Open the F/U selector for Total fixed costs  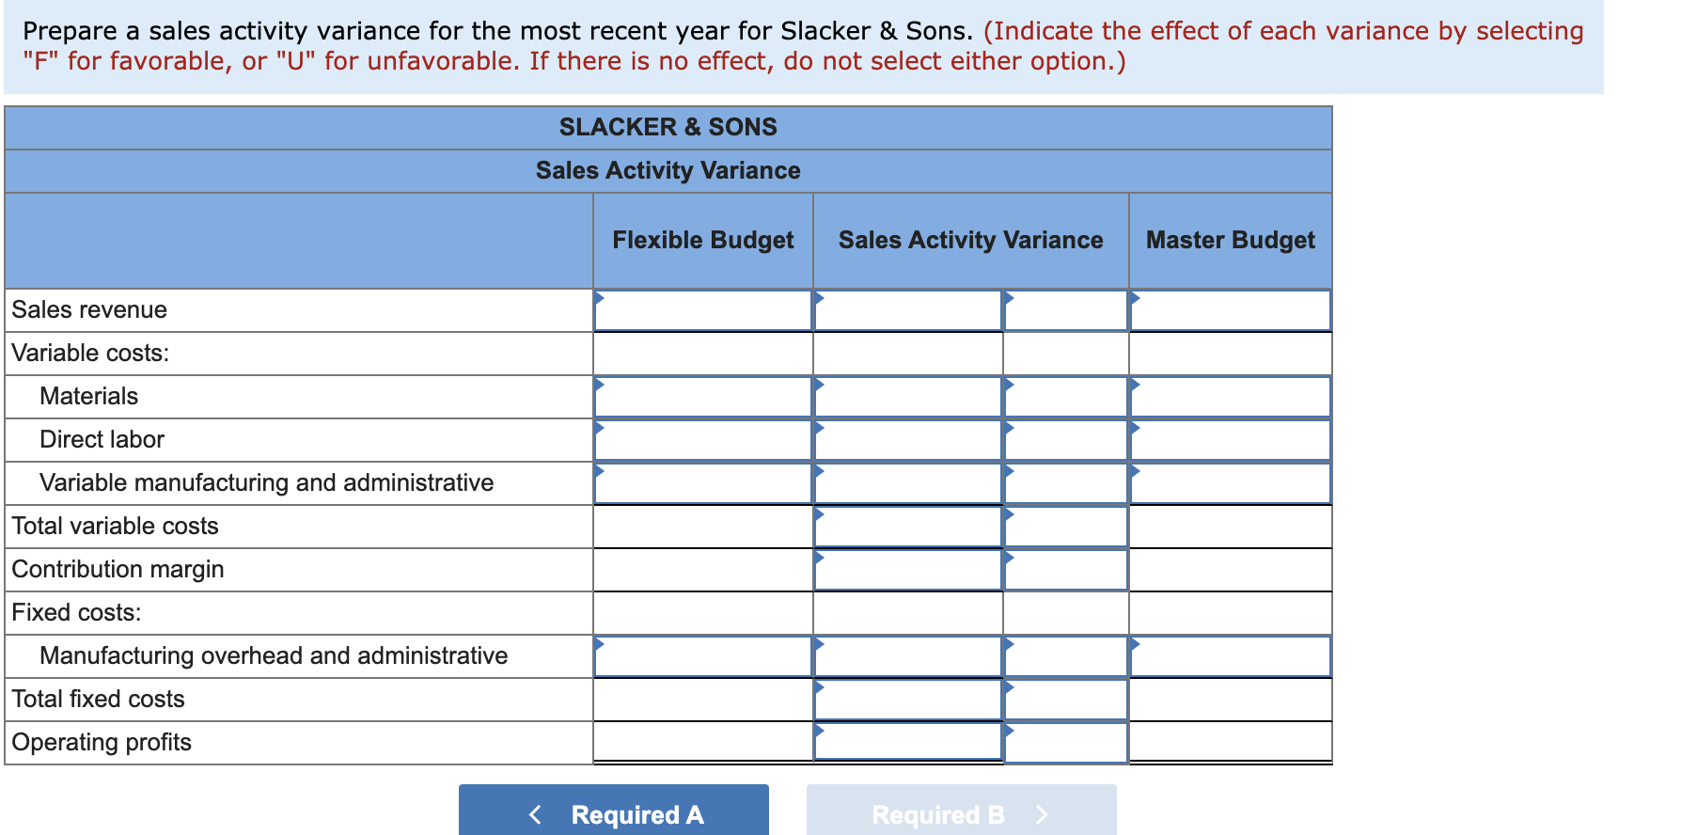pos(1062,699)
